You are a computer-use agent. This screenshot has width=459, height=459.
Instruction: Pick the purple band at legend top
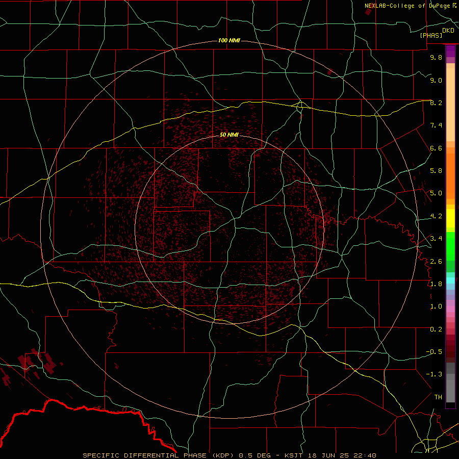point(450,51)
